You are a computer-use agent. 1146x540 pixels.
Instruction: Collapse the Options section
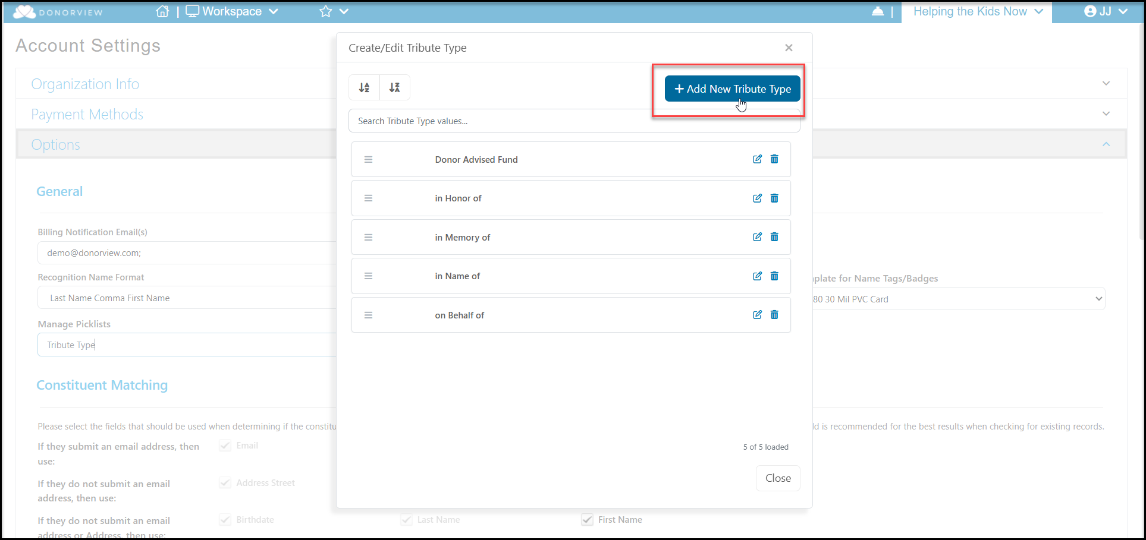[x=55, y=144]
